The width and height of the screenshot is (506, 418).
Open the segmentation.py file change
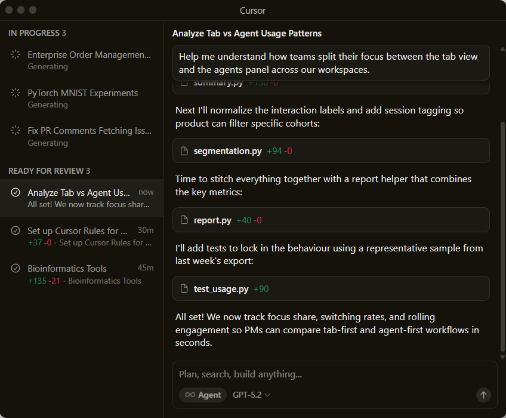331,151
